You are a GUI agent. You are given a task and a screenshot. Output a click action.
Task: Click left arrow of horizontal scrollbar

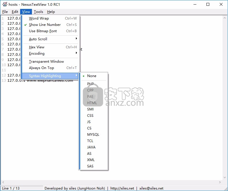click(x=3, y=182)
